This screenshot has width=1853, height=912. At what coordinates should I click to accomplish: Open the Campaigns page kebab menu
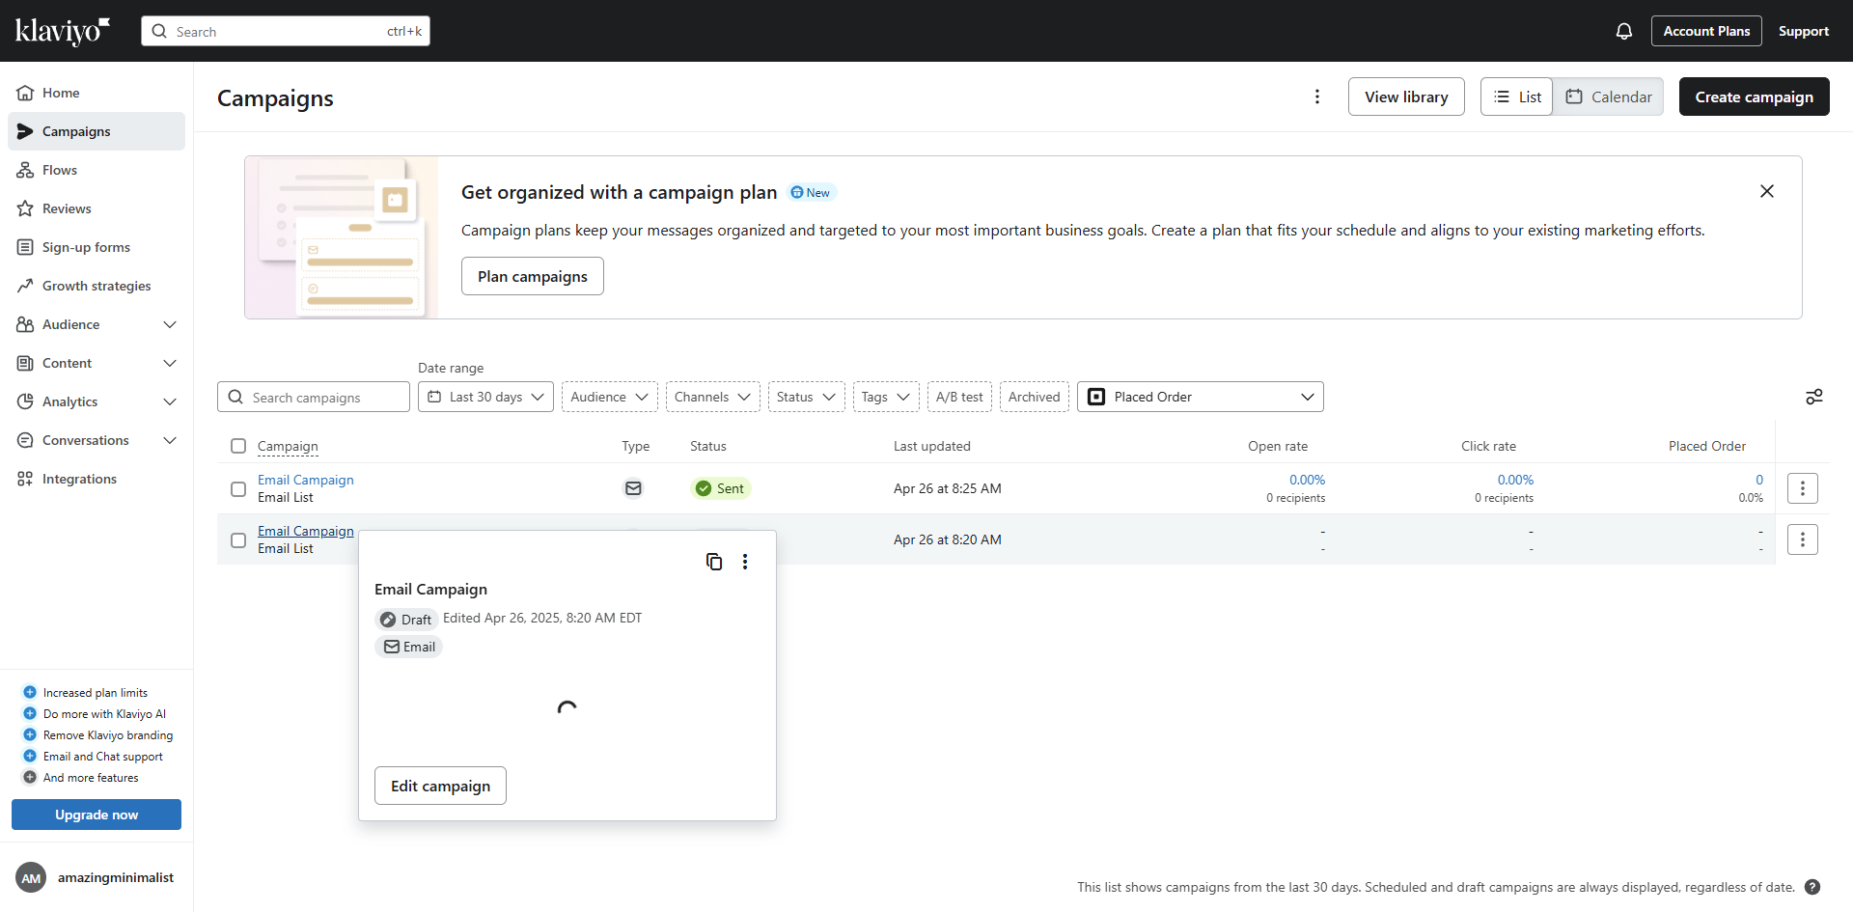pyautogui.click(x=1317, y=97)
